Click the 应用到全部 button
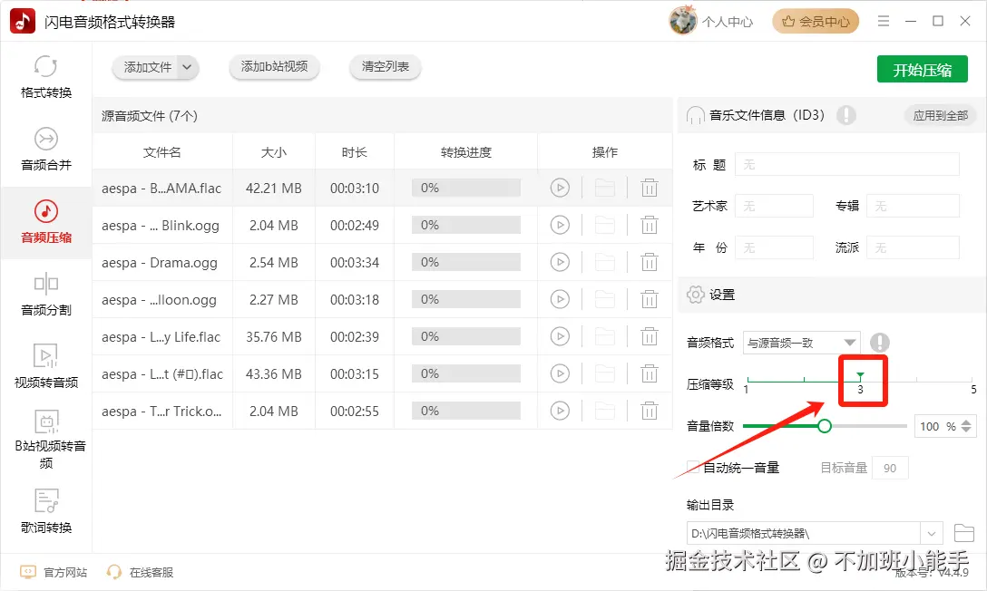 (x=941, y=115)
